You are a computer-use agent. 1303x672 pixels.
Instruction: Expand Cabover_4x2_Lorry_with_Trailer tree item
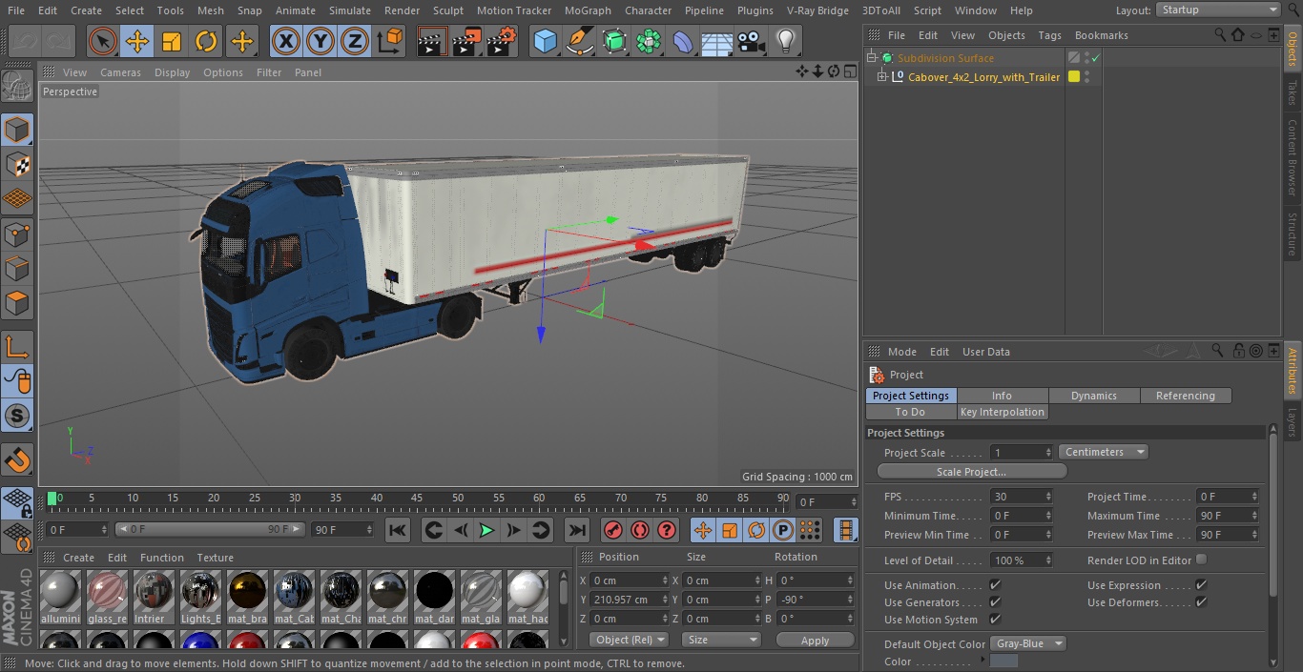882,77
